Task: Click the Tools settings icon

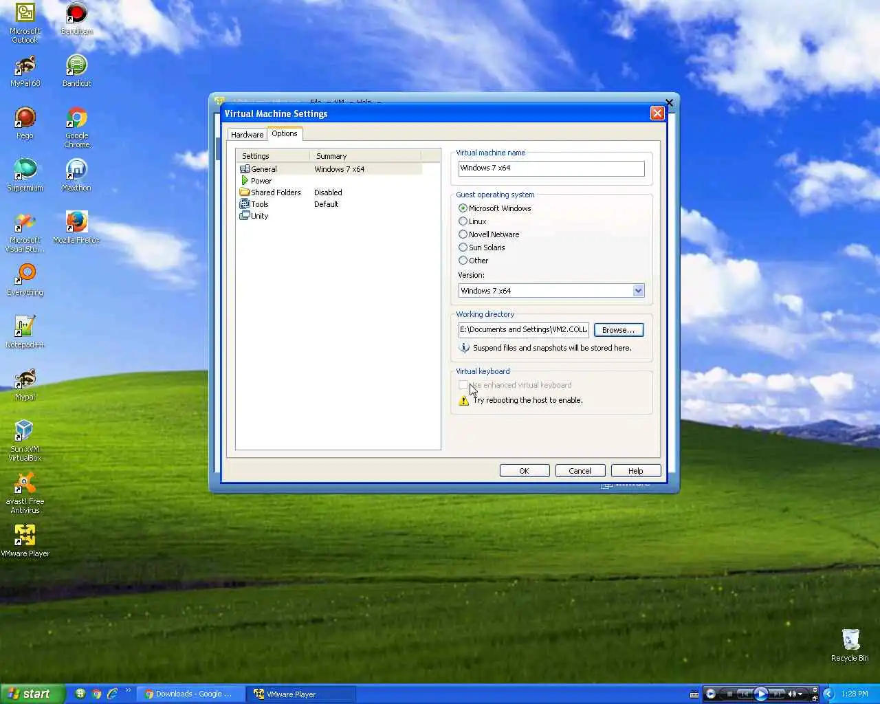Action: coord(244,204)
